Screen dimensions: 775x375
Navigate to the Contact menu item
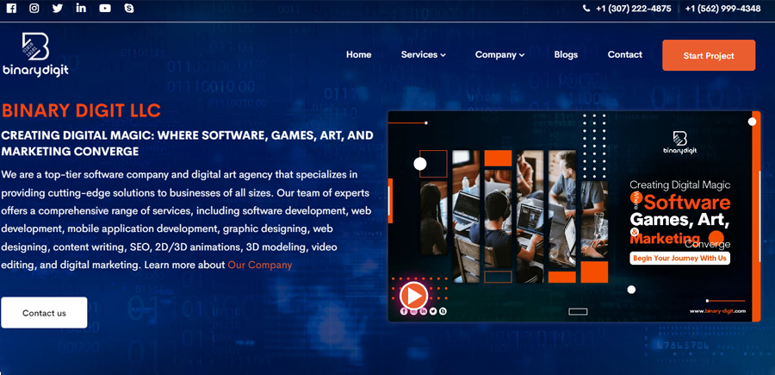tap(624, 55)
